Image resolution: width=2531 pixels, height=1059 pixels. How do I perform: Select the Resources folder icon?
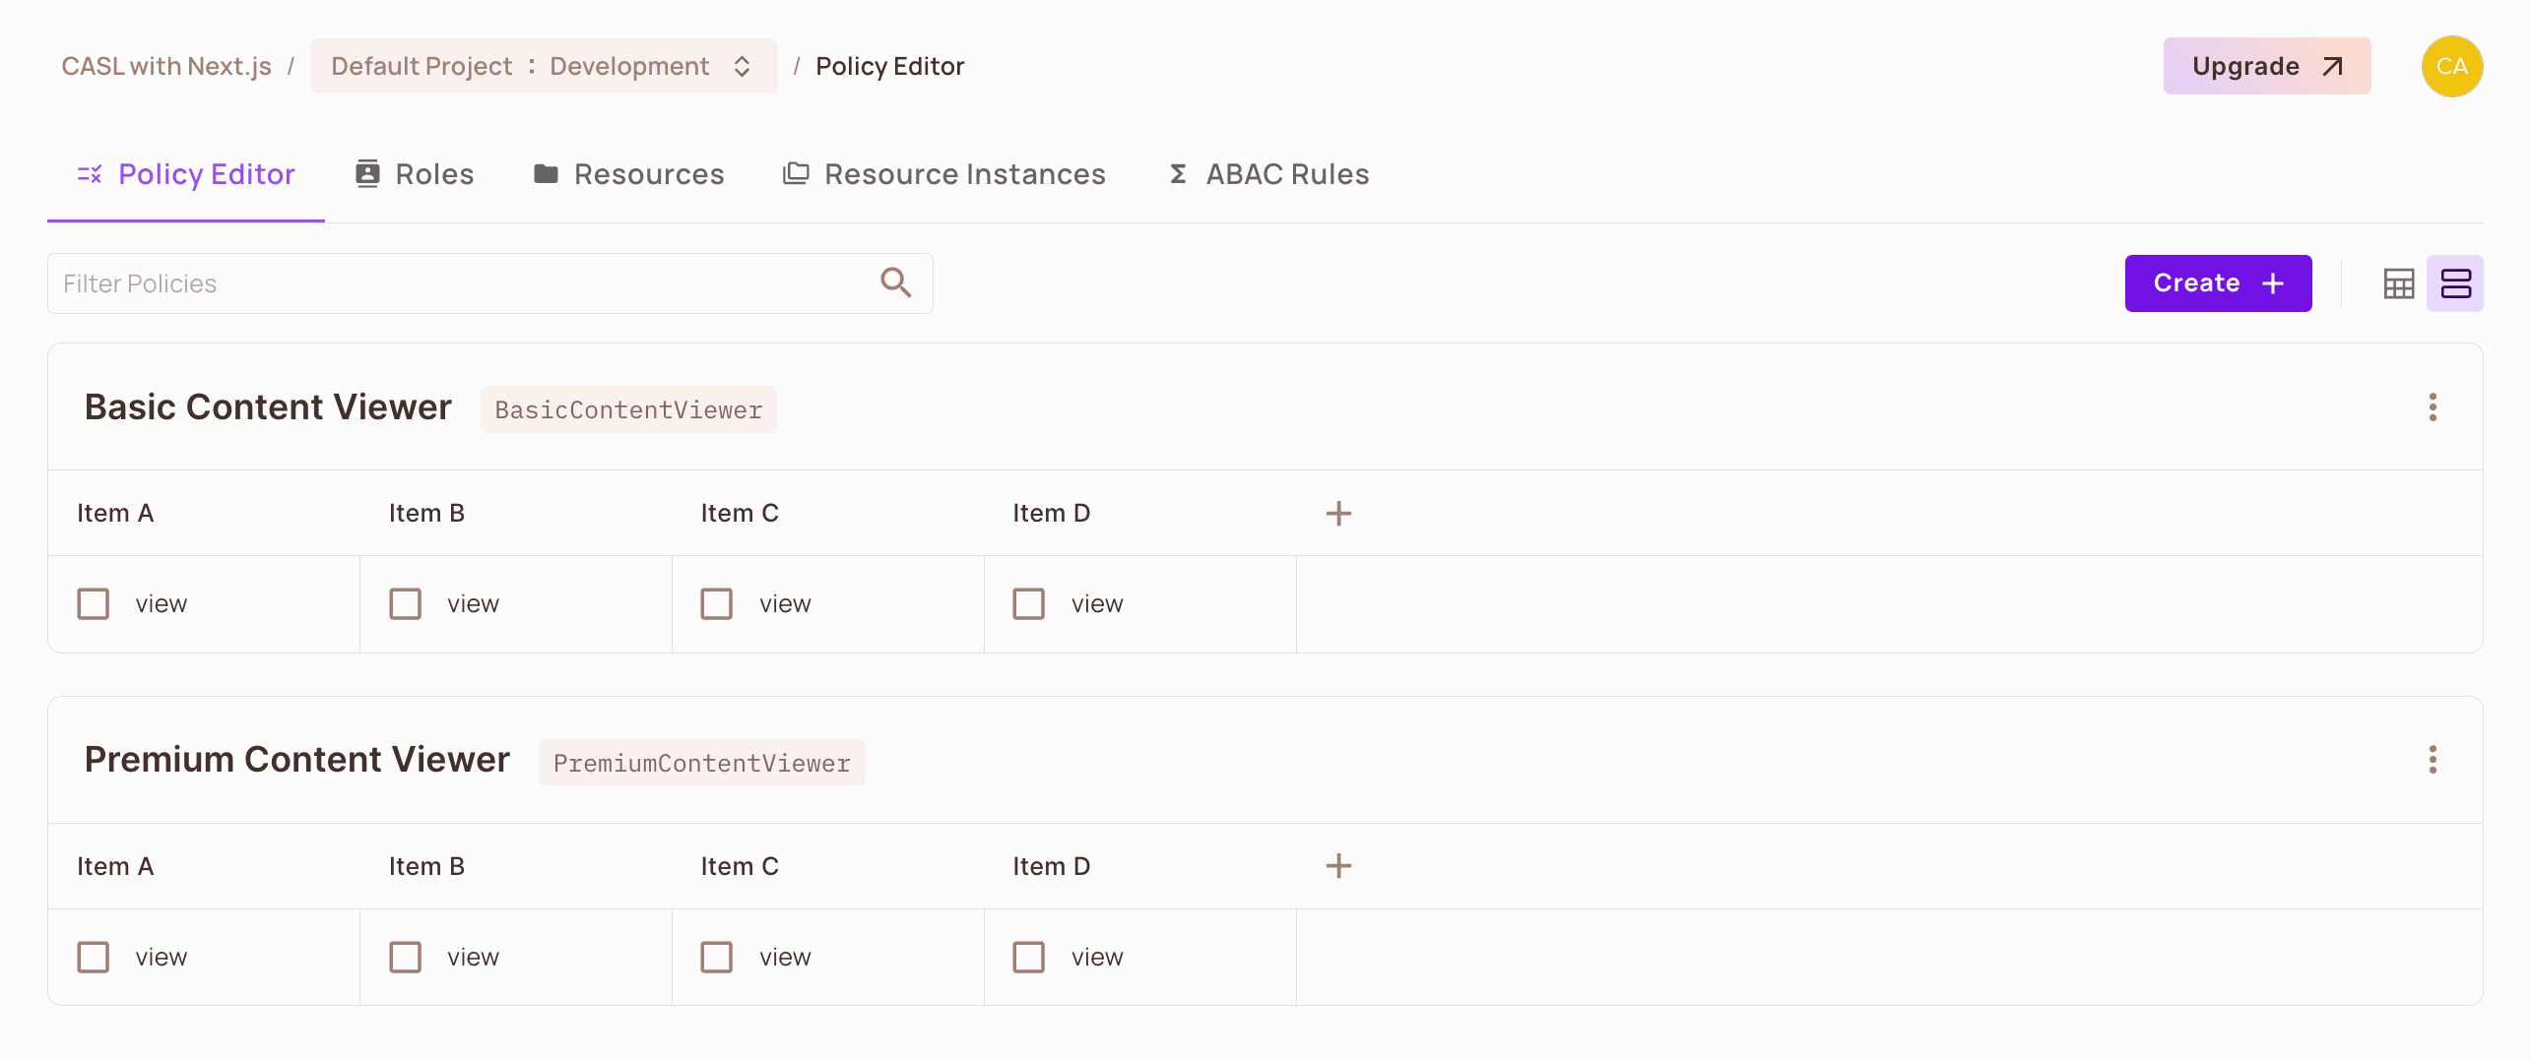(x=548, y=172)
